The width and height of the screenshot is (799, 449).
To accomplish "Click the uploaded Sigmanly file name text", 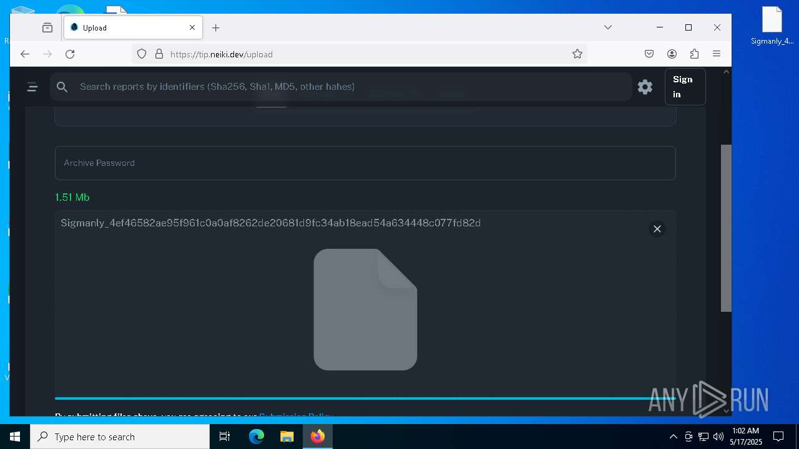I will pos(270,223).
